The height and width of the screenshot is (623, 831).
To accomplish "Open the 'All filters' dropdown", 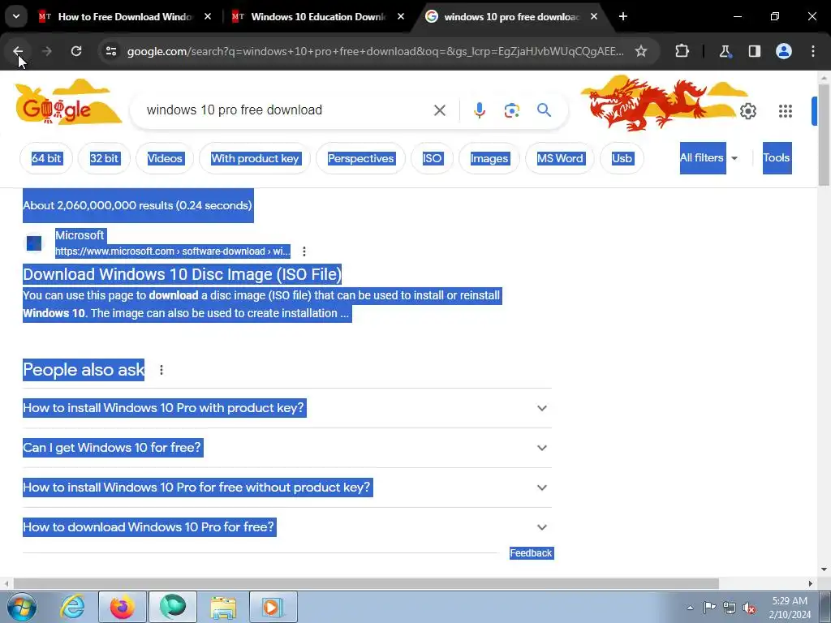I will pyautogui.click(x=708, y=158).
